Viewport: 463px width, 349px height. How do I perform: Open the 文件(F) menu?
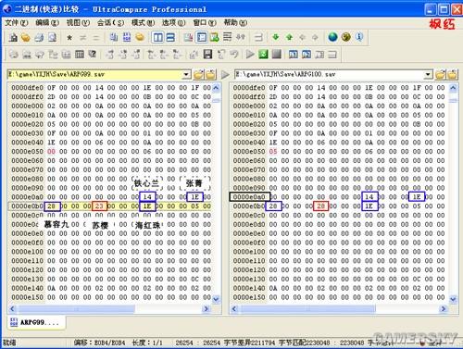pos(17,22)
